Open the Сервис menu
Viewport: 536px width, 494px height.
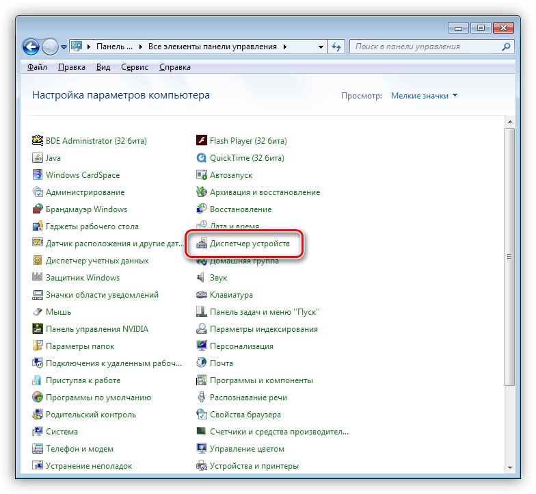[134, 67]
